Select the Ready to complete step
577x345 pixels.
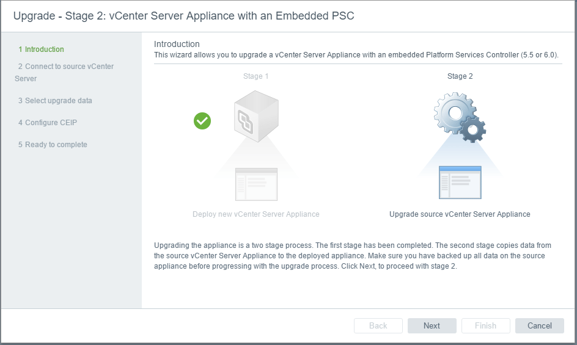[53, 145]
